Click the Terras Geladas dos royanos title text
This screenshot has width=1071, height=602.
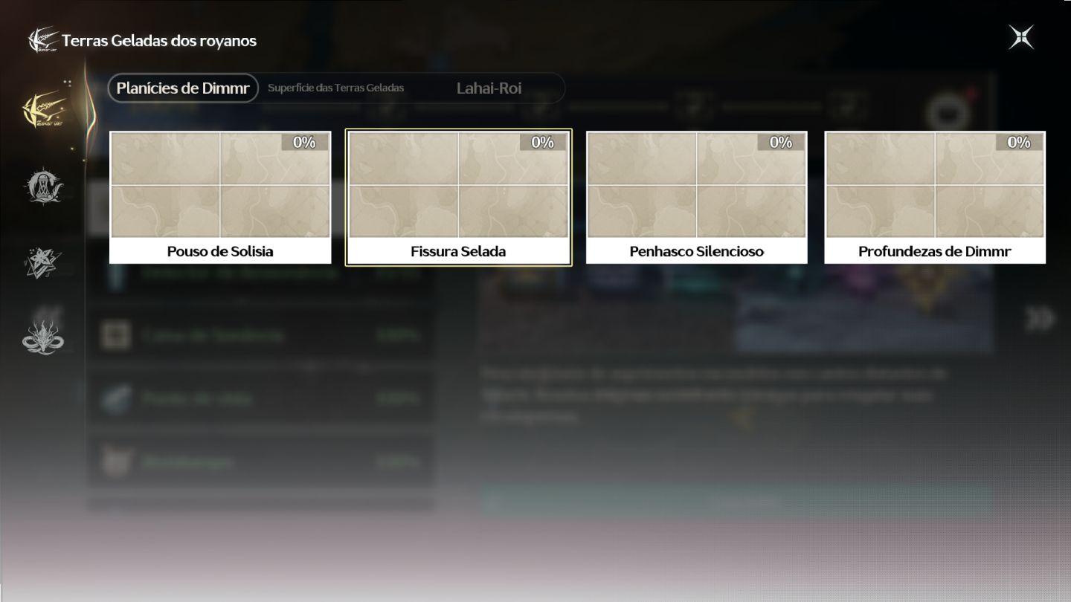coord(159,41)
